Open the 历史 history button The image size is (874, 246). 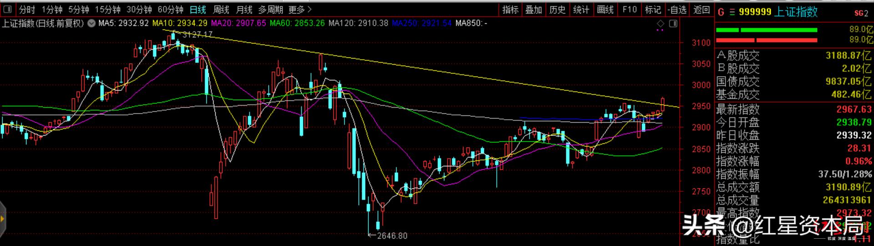(x=558, y=10)
